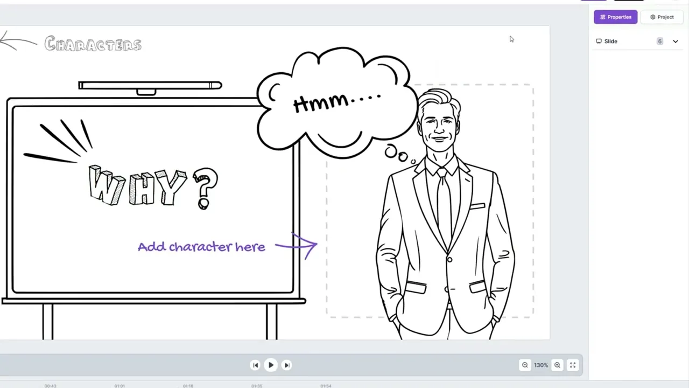The image size is (689, 388).
Task: Select the Hmm thought bubble text
Action: [x=338, y=101]
